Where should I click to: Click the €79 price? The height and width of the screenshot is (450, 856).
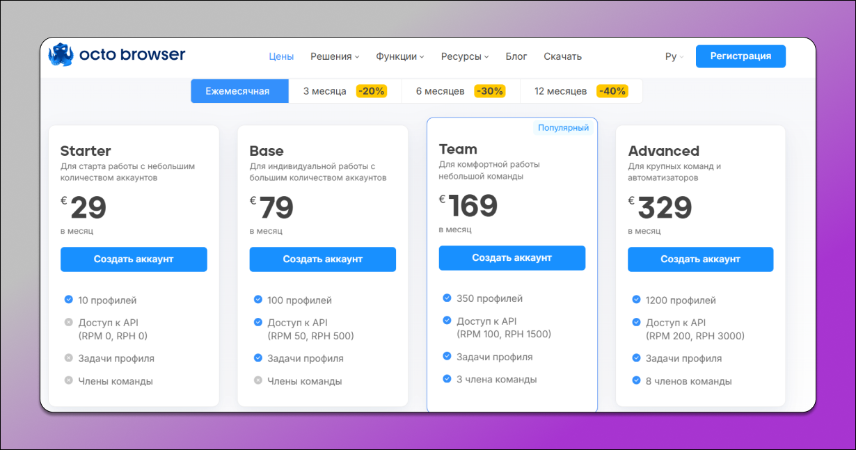point(272,208)
